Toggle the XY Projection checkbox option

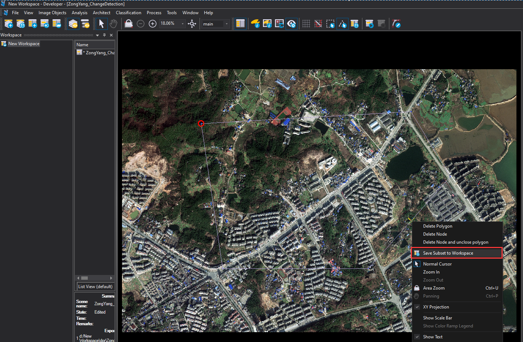436,307
